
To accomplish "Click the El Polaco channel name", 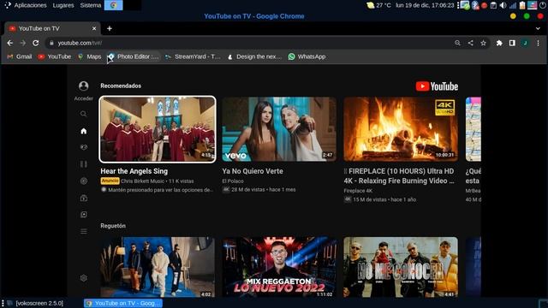I will point(233,181).
